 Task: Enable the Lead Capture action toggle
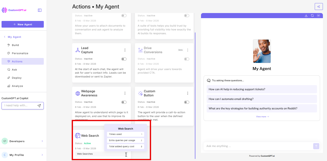(124, 59)
